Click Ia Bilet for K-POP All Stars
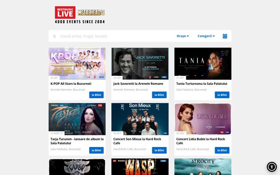The height and width of the screenshot is (175, 280). pos(96,95)
